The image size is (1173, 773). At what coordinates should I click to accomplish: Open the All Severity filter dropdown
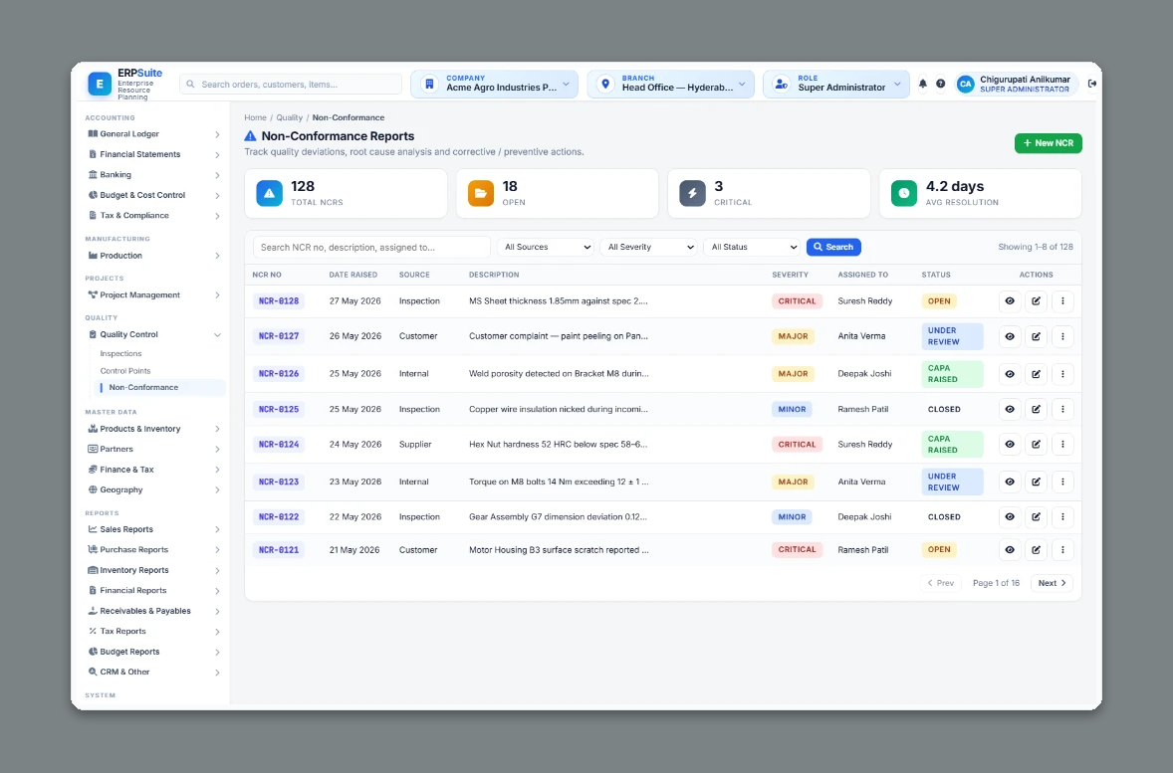pyautogui.click(x=648, y=247)
